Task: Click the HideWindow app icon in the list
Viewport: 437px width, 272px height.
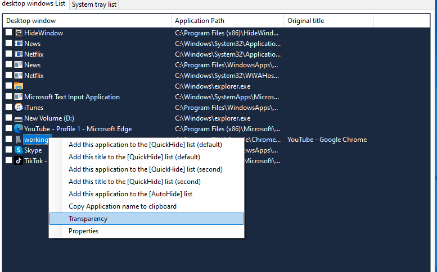Action: click(19, 33)
